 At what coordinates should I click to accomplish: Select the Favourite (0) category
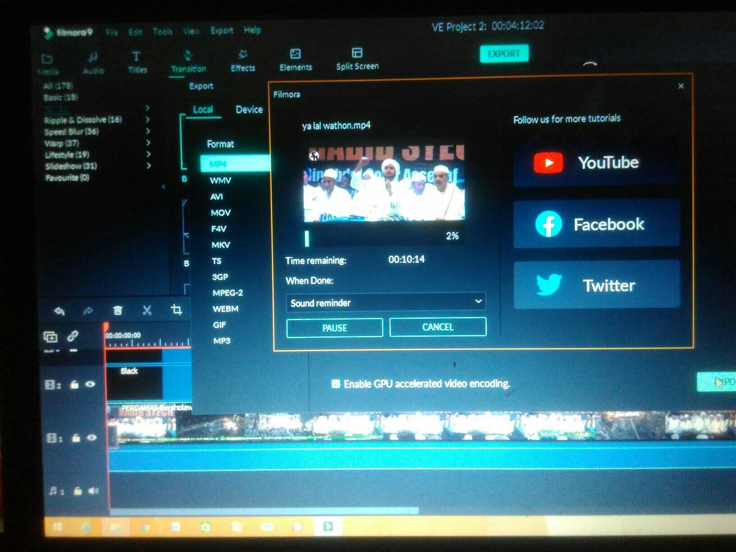(x=67, y=178)
